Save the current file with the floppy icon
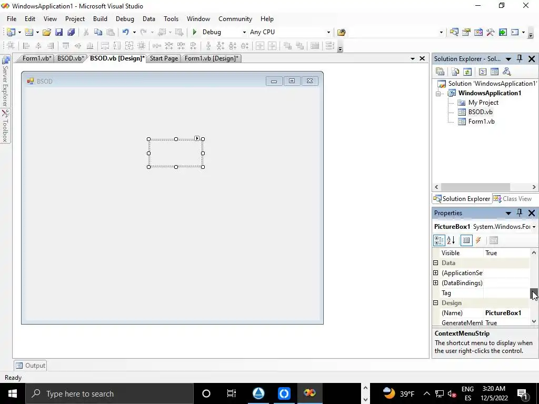 coord(59,32)
